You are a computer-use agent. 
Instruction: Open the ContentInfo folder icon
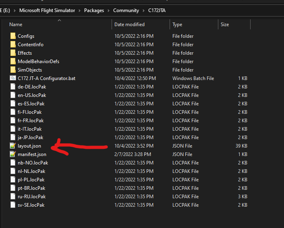[x=13, y=45]
